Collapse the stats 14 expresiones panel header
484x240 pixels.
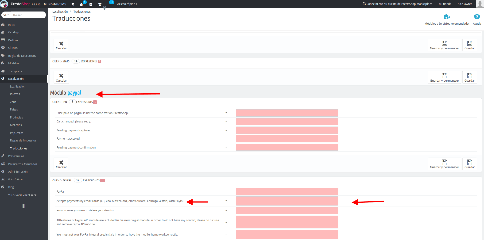pos(265,61)
